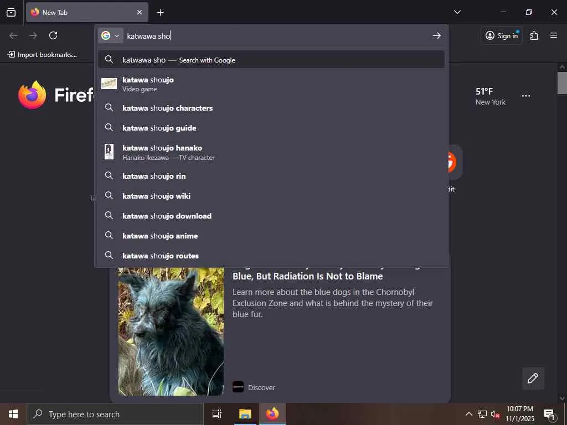This screenshot has width=567, height=425.
Task: Click the Hanako Ikezawa character thumbnail
Action: [109, 152]
